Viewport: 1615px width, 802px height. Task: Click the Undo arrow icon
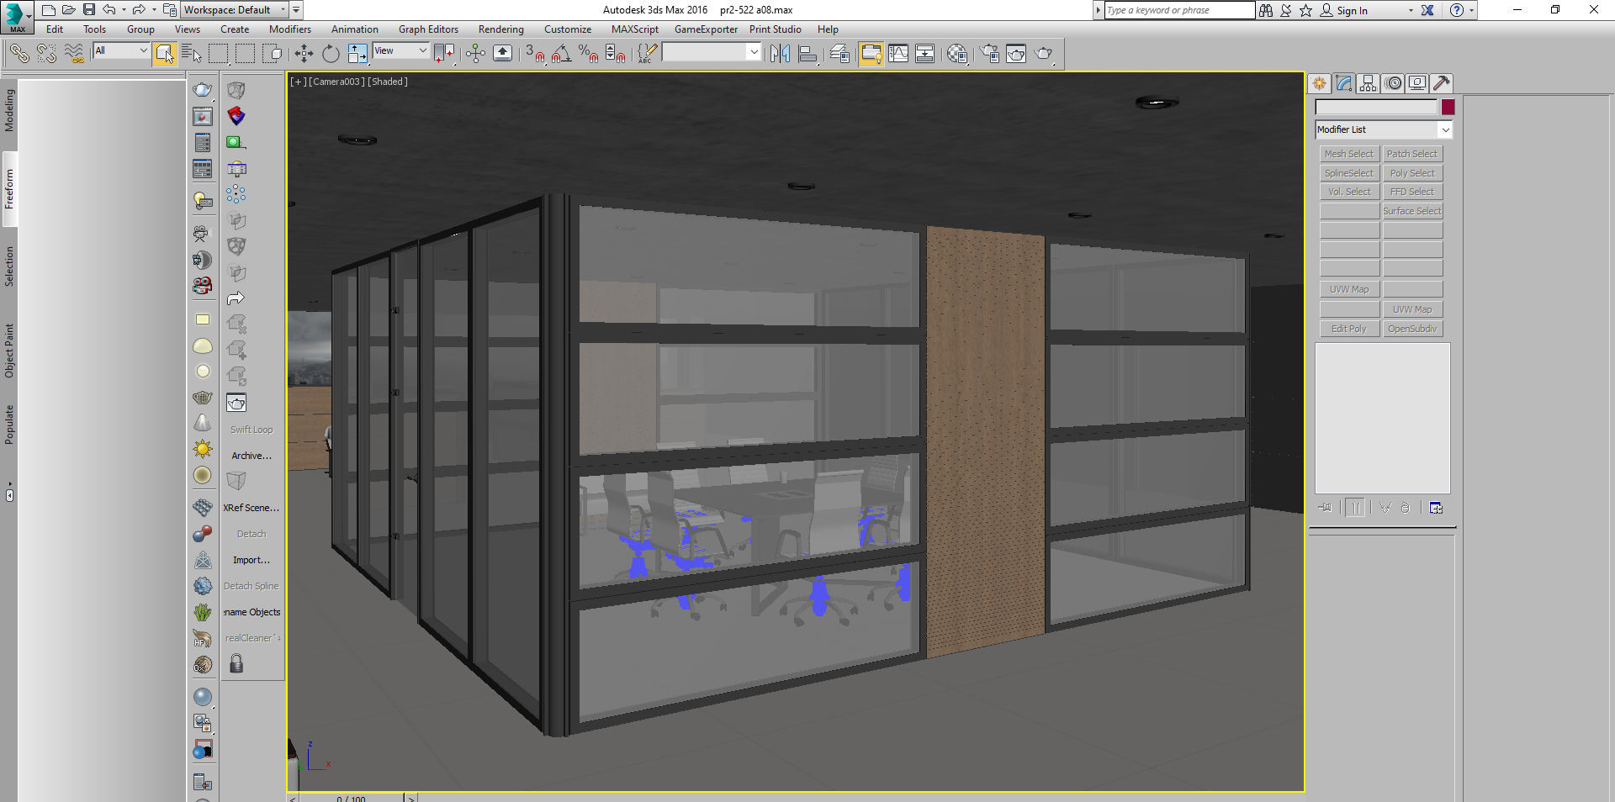click(109, 10)
